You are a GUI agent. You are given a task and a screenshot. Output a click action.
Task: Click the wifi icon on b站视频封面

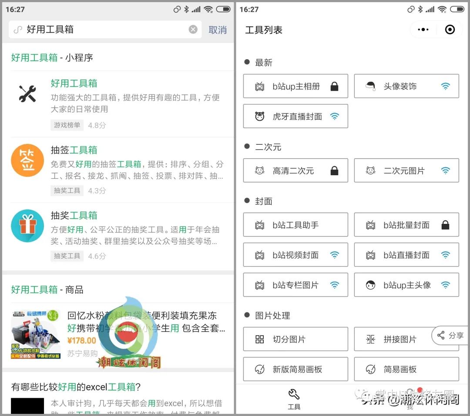click(335, 255)
